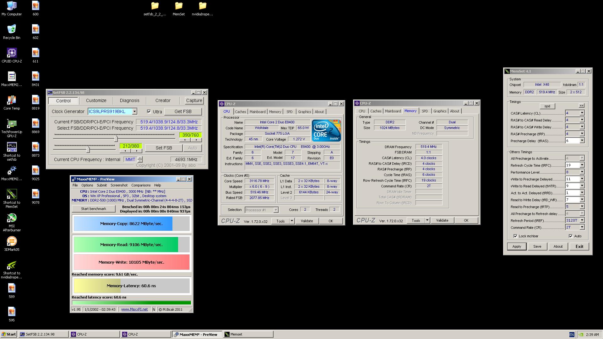Open Precharge Delay (tRAS) dropdown
The image size is (603, 339).
coord(582,141)
